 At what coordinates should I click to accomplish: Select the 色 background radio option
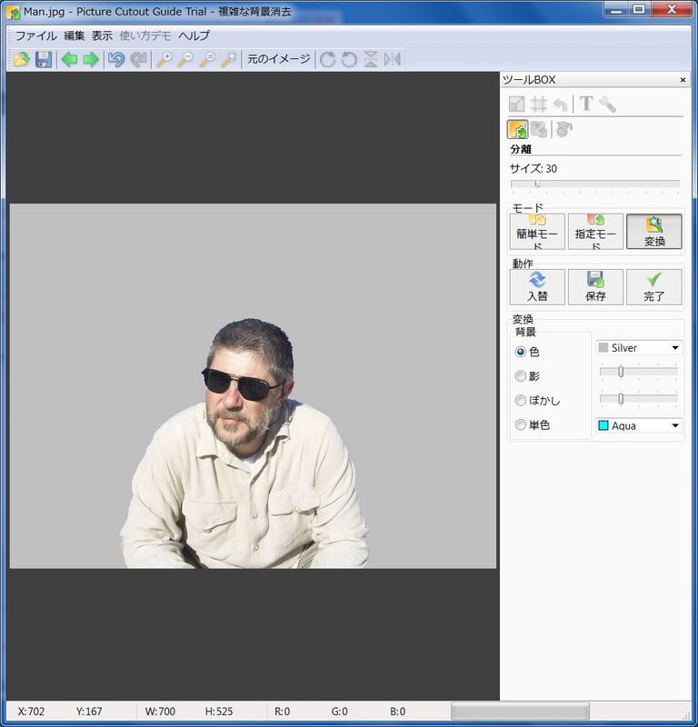coord(521,352)
